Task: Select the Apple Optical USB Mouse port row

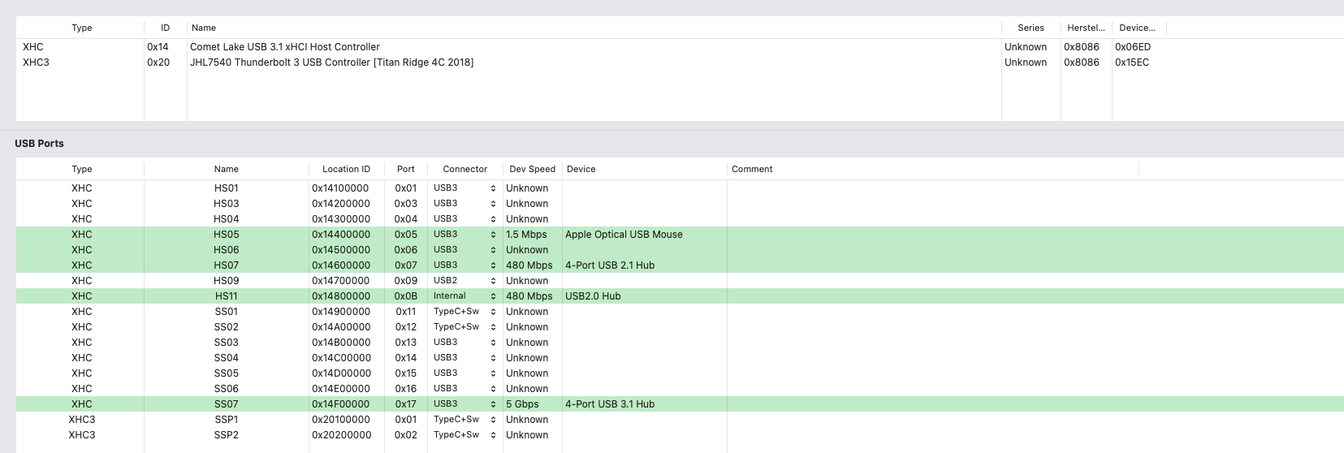Action: 624,235
